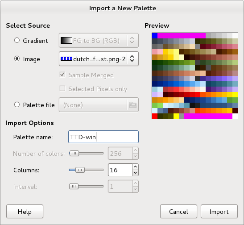This screenshot has width=244, height=225.
Task: Increase Number of colors with up arrow
Action: tap(136, 150)
